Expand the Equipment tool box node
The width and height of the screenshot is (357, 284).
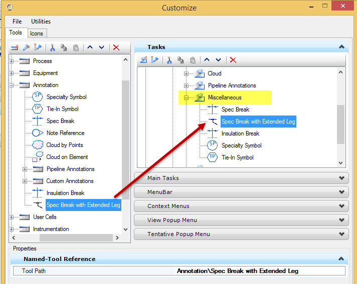[x=11, y=73]
